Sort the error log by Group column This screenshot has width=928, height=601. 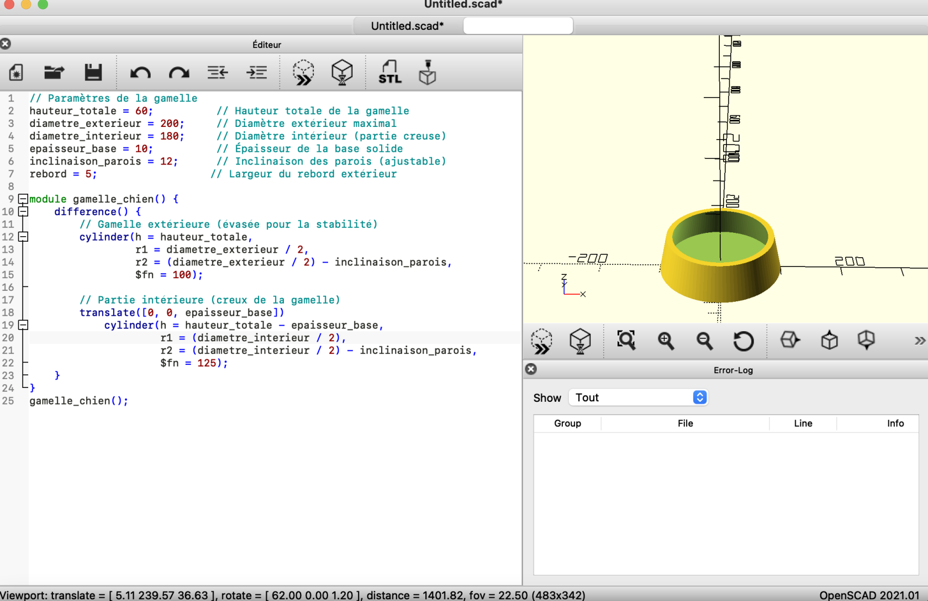pos(567,423)
